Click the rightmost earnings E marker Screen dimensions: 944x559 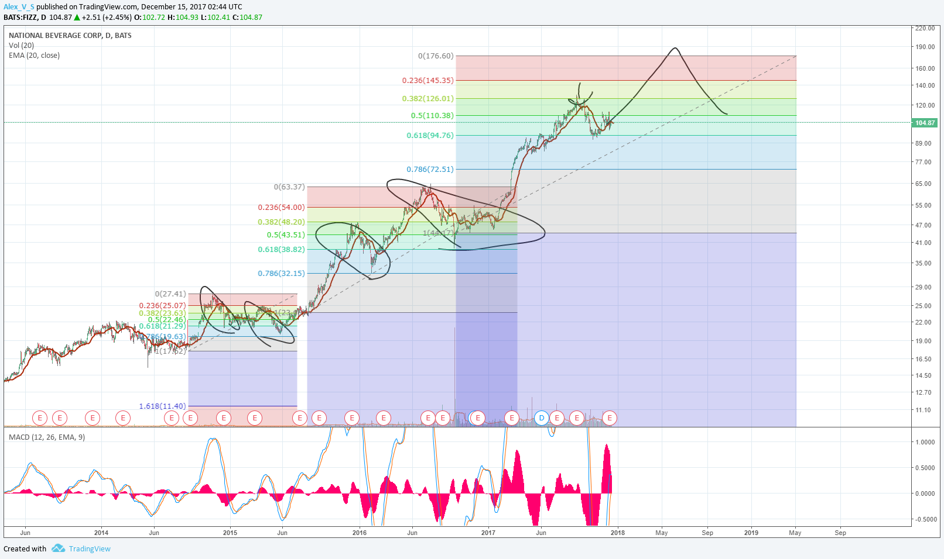(x=610, y=417)
